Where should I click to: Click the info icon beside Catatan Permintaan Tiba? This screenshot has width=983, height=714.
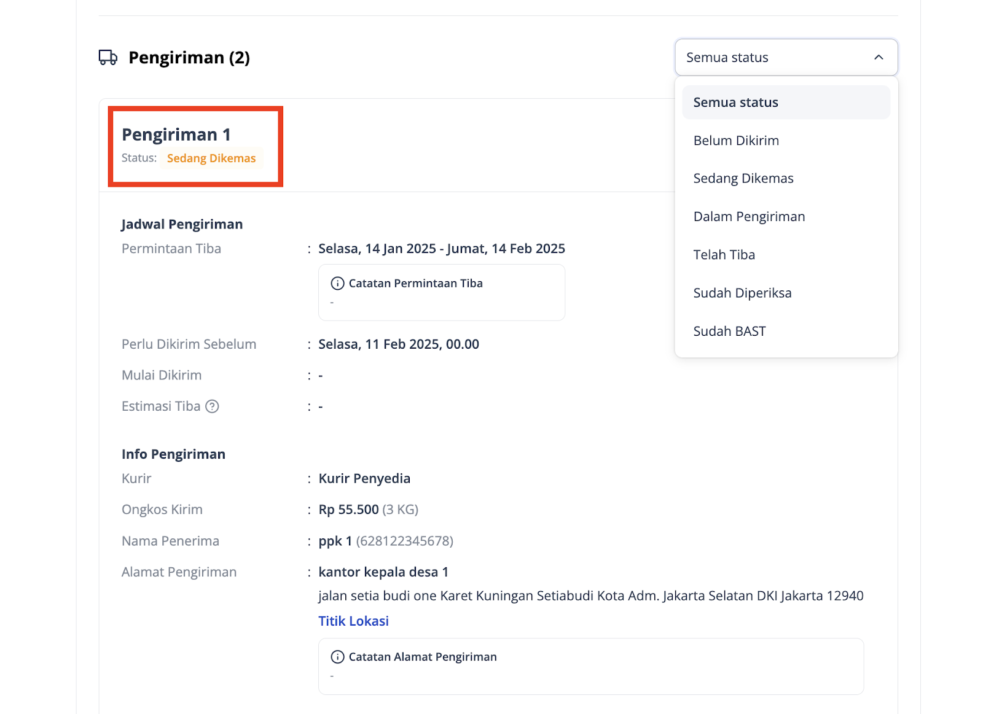[x=337, y=284]
